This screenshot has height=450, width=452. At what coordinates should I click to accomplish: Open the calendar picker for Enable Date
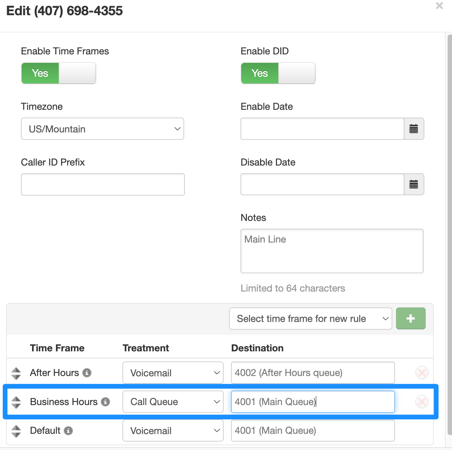(x=414, y=129)
